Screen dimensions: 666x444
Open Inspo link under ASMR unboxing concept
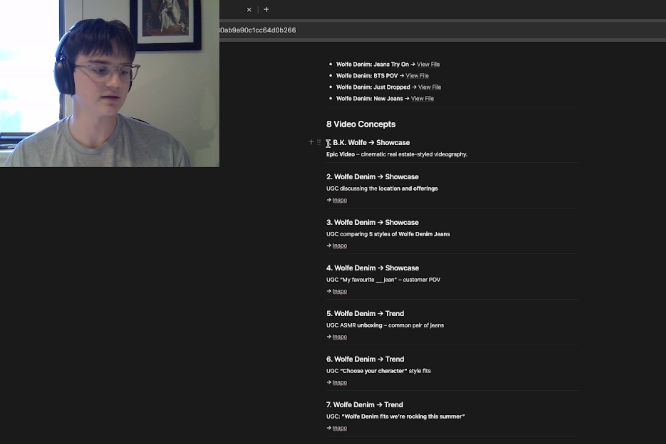[339, 337]
